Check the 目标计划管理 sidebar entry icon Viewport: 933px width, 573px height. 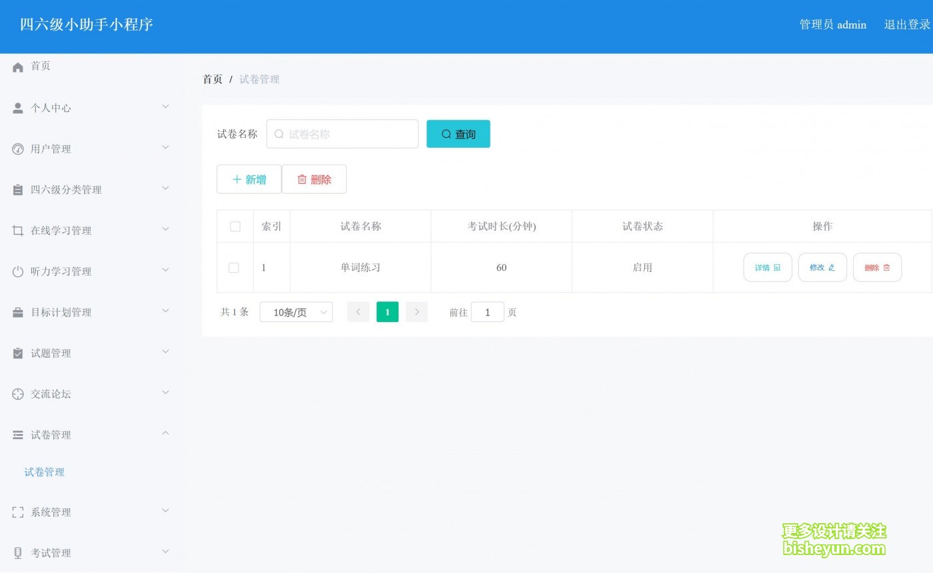17,311
